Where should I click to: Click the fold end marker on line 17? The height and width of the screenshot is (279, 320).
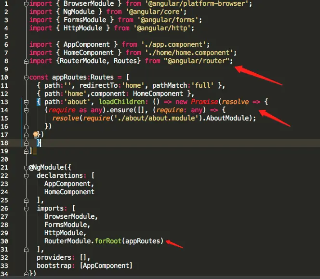26,135
